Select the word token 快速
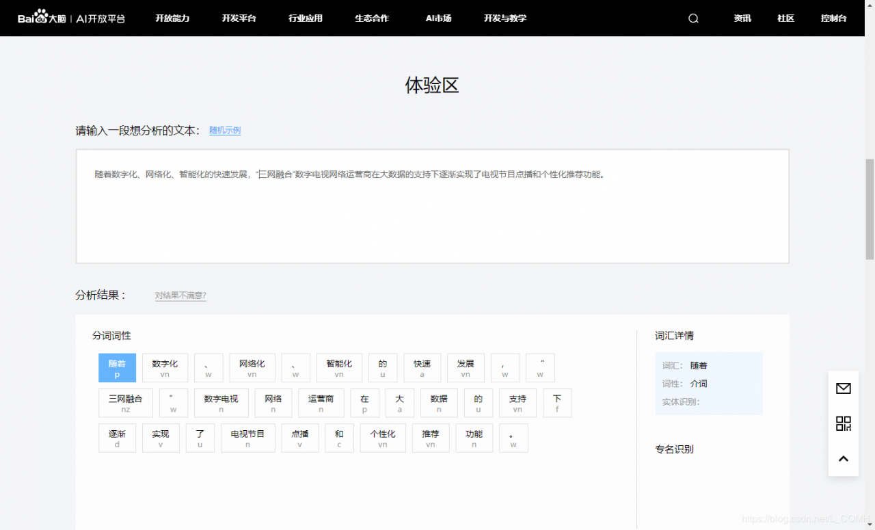Viewport: 875px width, 530px height. click(422, 368)
